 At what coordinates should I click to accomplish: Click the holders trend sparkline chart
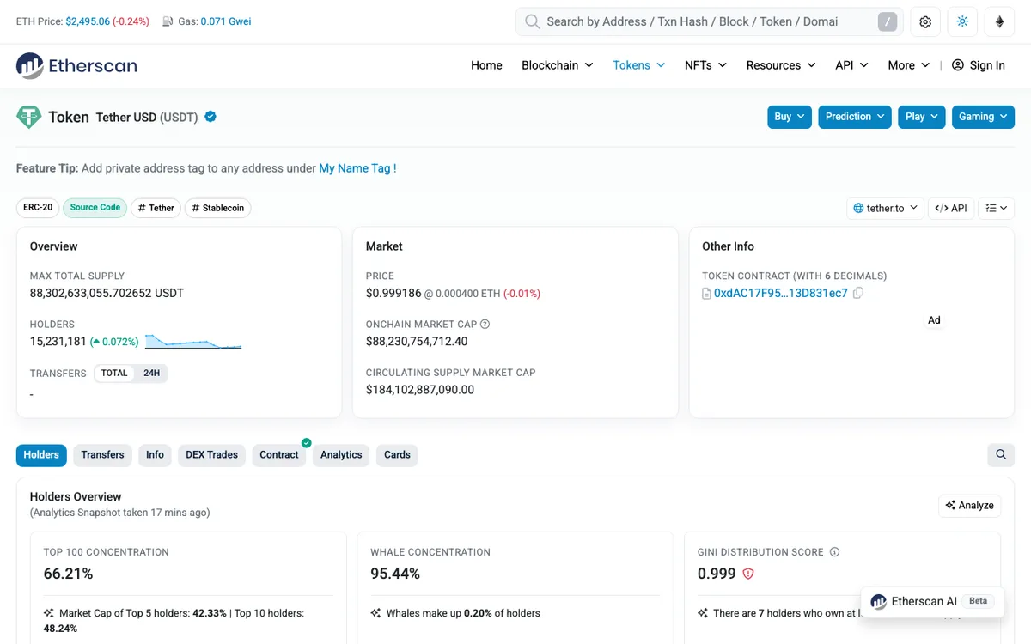(193, 342)
